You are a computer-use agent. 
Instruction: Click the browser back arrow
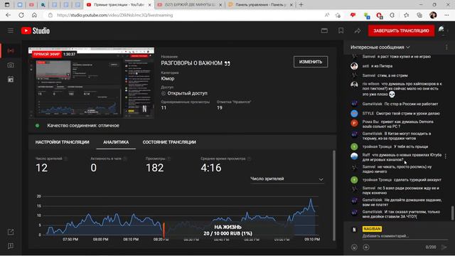coord(8,15)
